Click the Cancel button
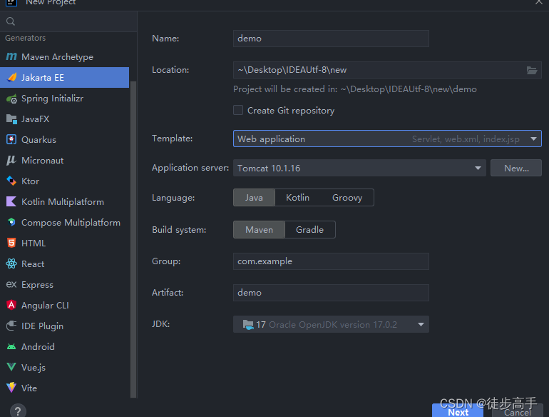Image resolution: width=549 pixels, height=417 pixels. tap(518, 412)
